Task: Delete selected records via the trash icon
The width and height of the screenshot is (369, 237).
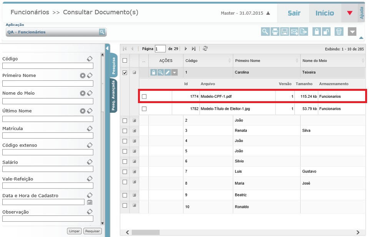Action: 339,32
